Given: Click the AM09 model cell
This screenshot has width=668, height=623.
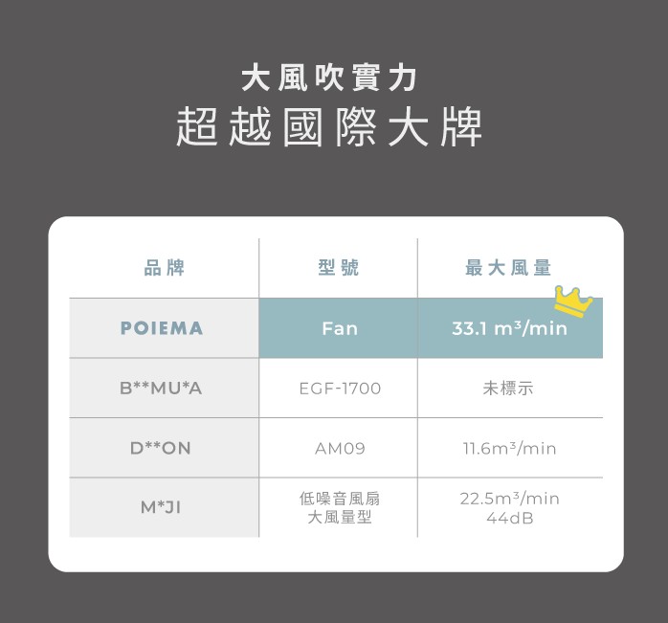Looking at the screenshot, I should pyautogui.click(x=339, y=448).
